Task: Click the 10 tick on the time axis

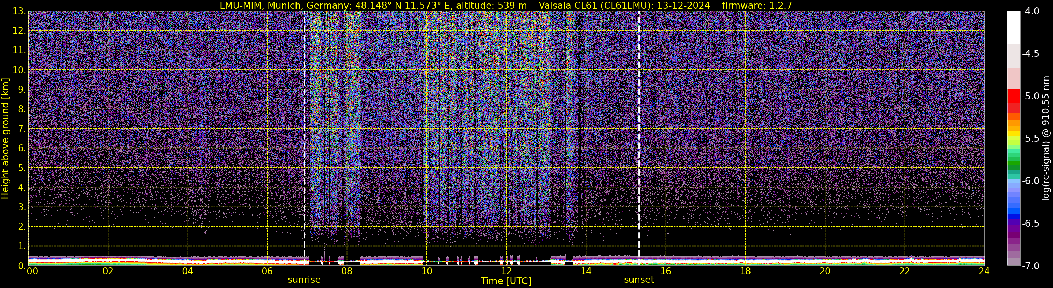Action: tap(426, 271)
